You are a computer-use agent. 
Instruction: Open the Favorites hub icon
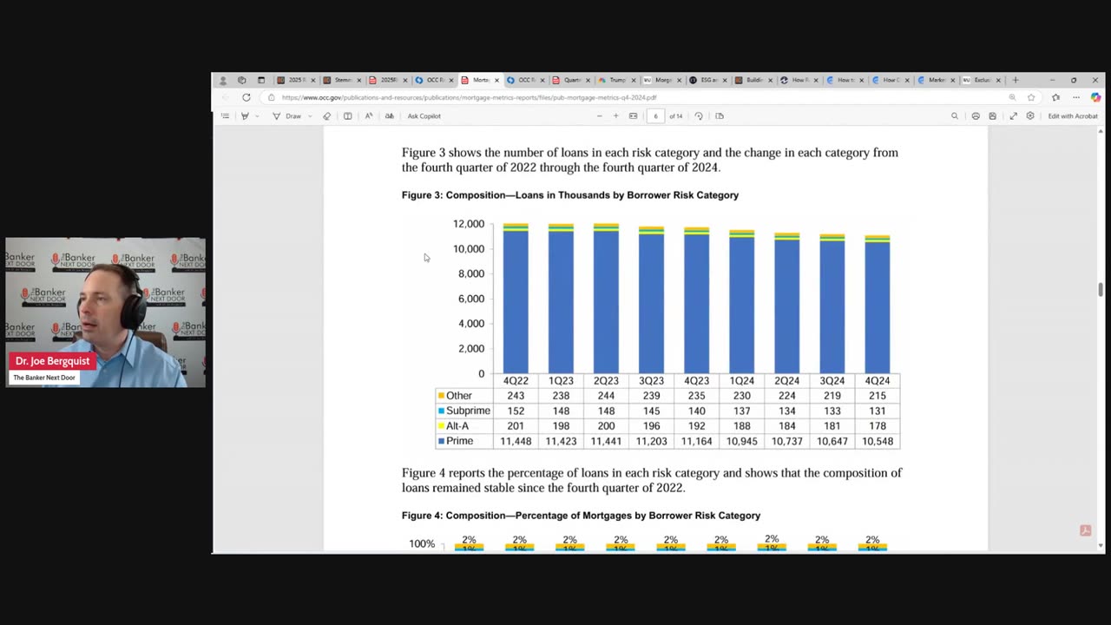1055,97
